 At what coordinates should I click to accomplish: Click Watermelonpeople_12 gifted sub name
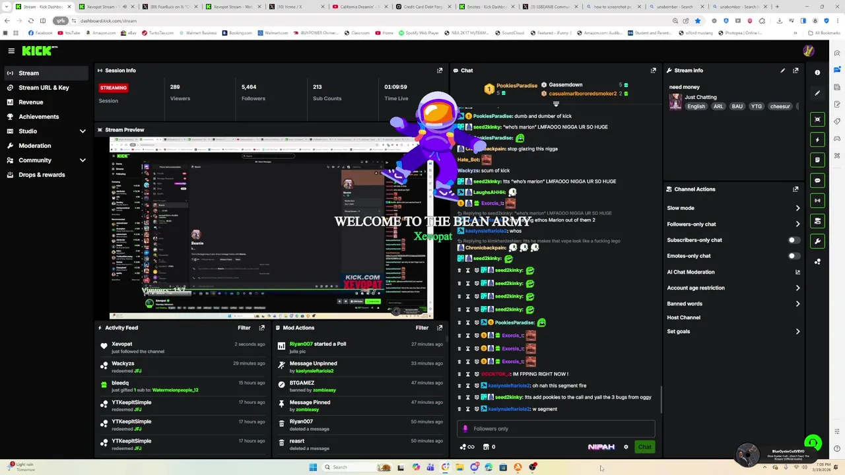[175, 390]
